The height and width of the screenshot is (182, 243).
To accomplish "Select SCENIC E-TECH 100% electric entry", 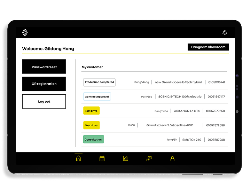I will coord(180,97).
